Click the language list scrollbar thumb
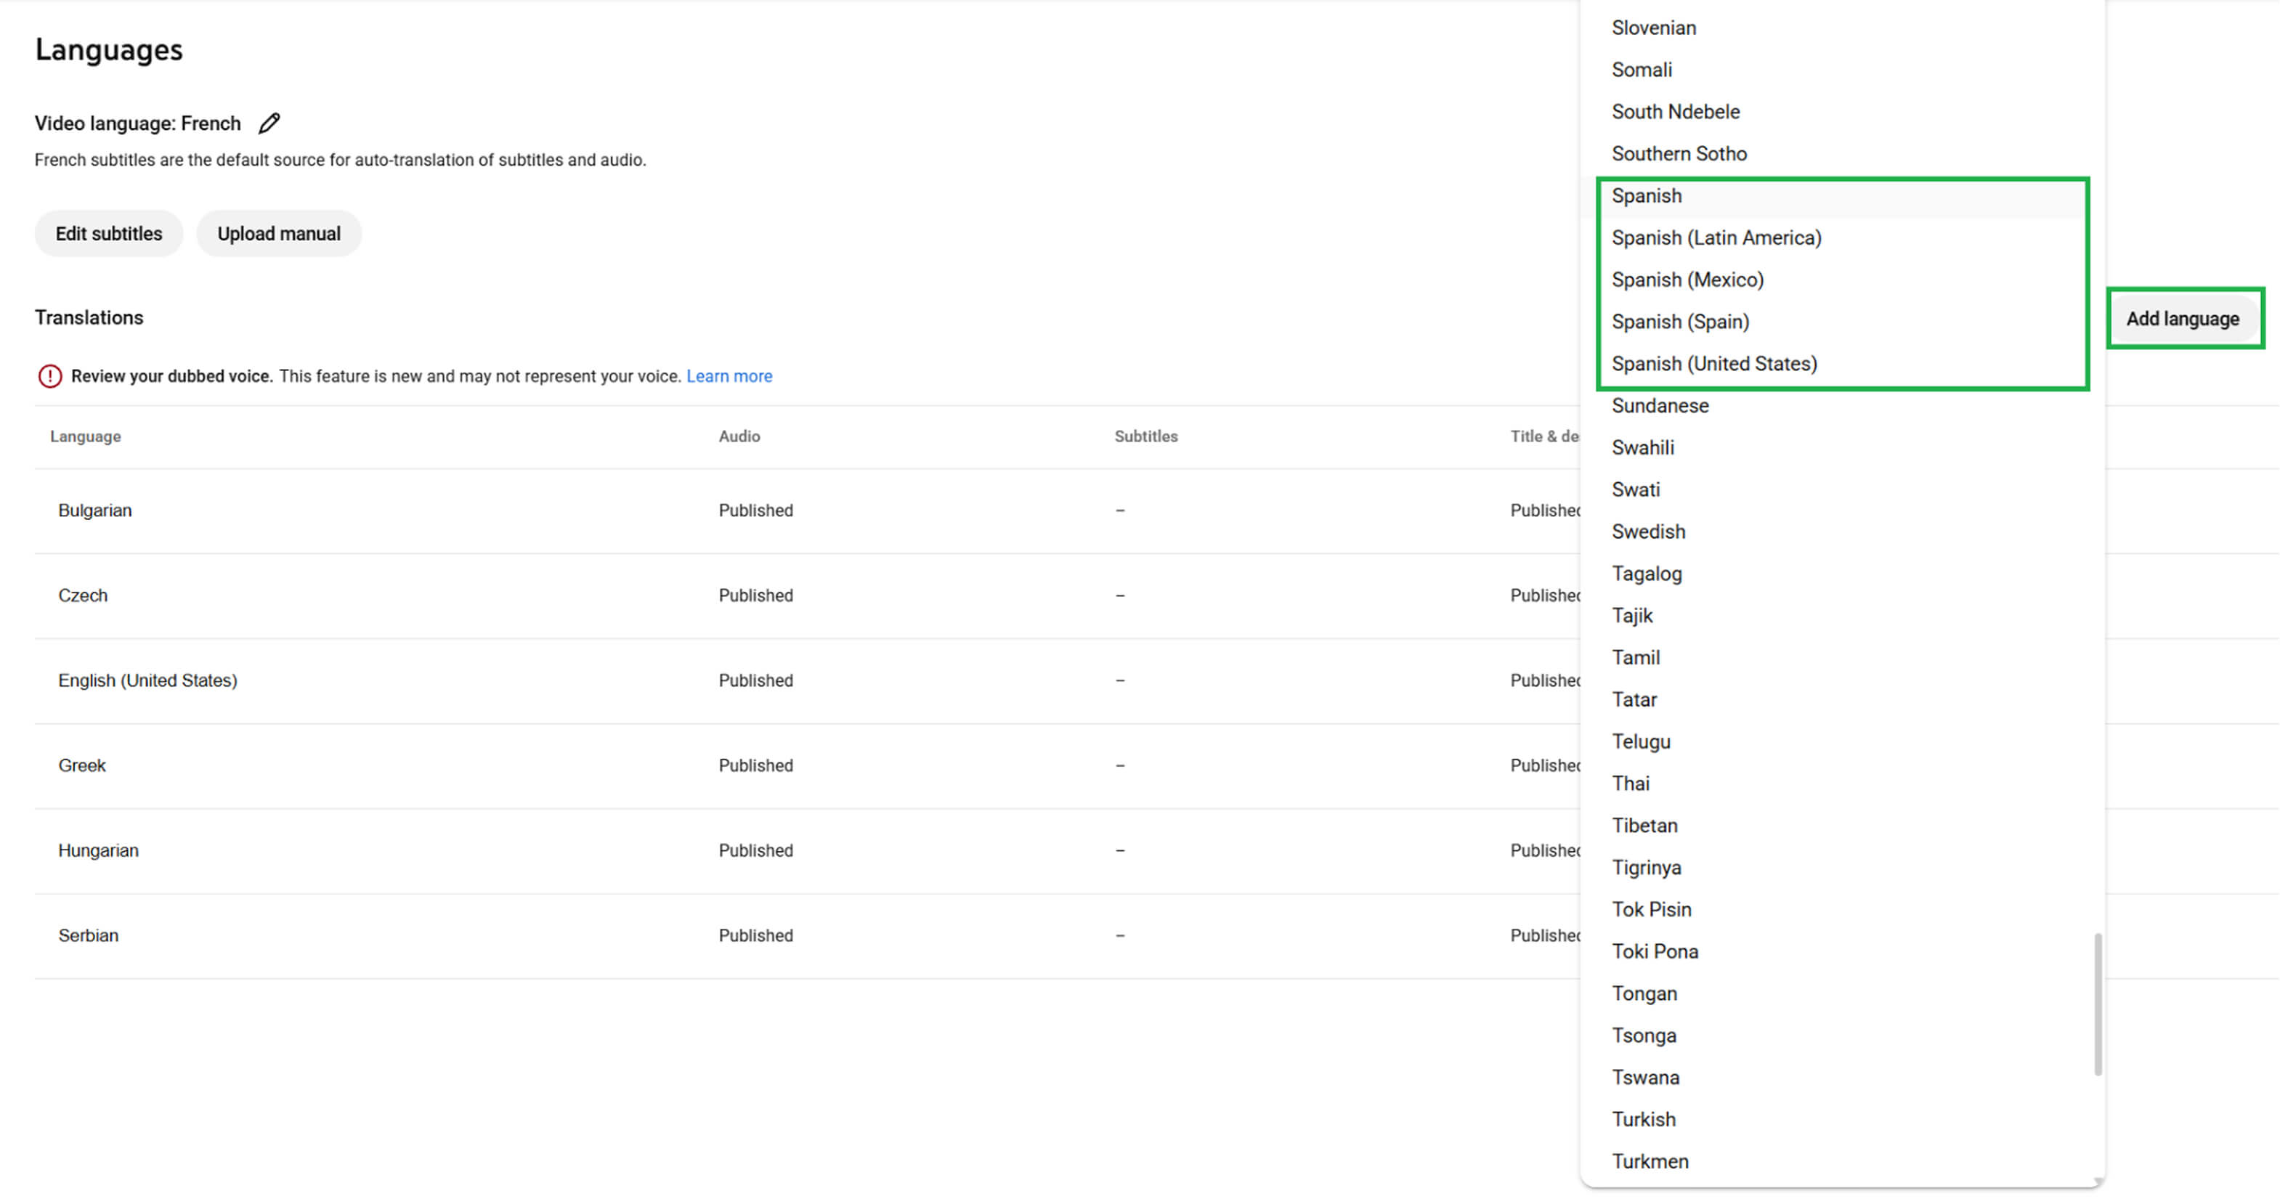Image resolution: width=2280 pixels, height=1204 pixels. point(2098,1005)
